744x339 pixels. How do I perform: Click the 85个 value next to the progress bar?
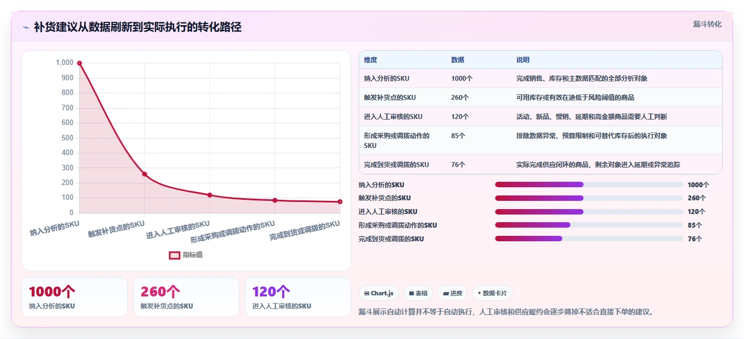(695, 225)
